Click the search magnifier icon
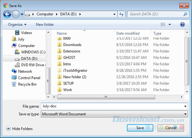The image size is (192, 138). pos(185,14)
